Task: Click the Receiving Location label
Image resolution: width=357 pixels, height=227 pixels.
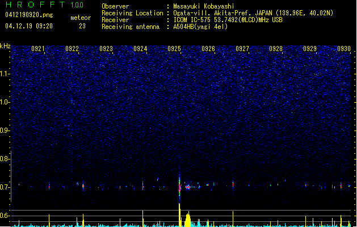Action: tap(132, 13)
